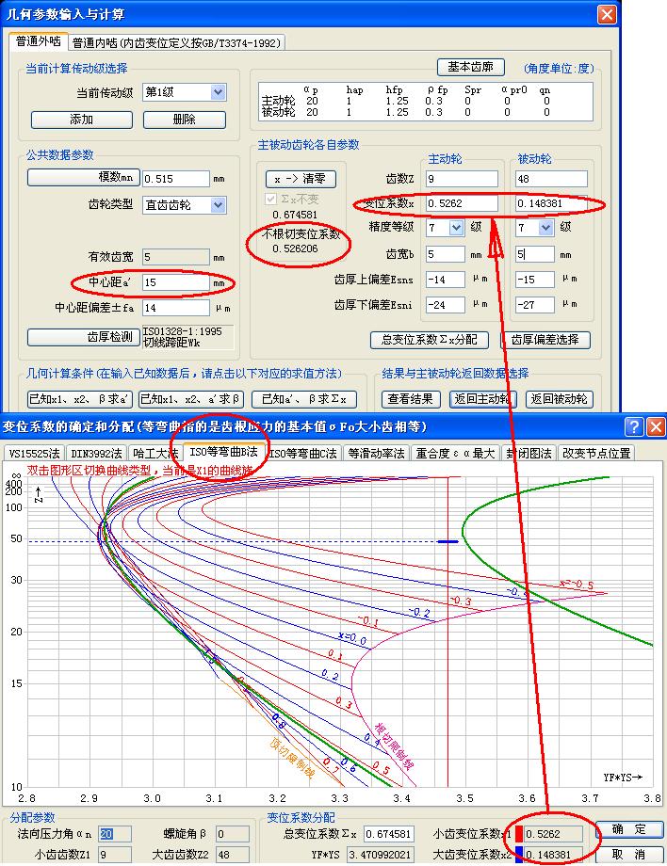Click 总变位系数Σx分配 button

430,340
